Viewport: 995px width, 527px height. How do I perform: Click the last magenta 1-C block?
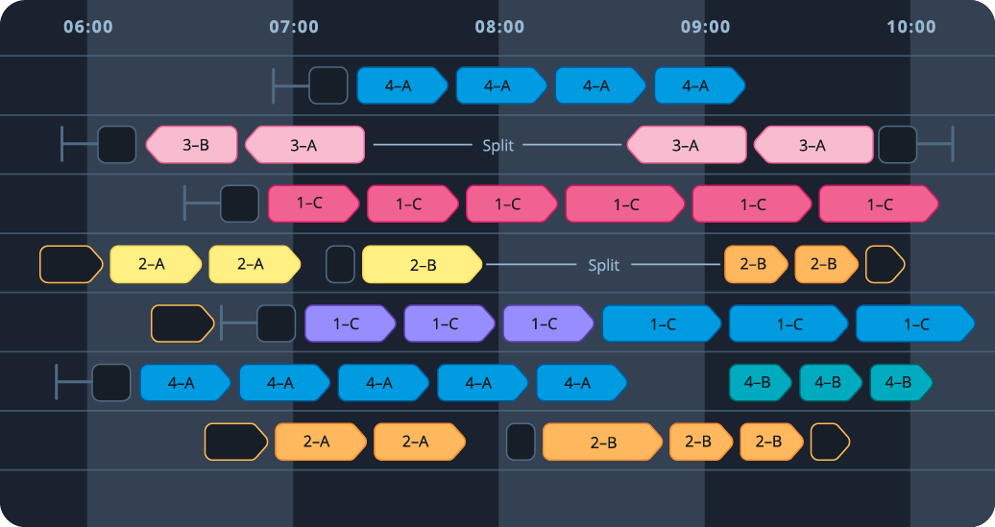pyautogui.click(x=878, y=204)
